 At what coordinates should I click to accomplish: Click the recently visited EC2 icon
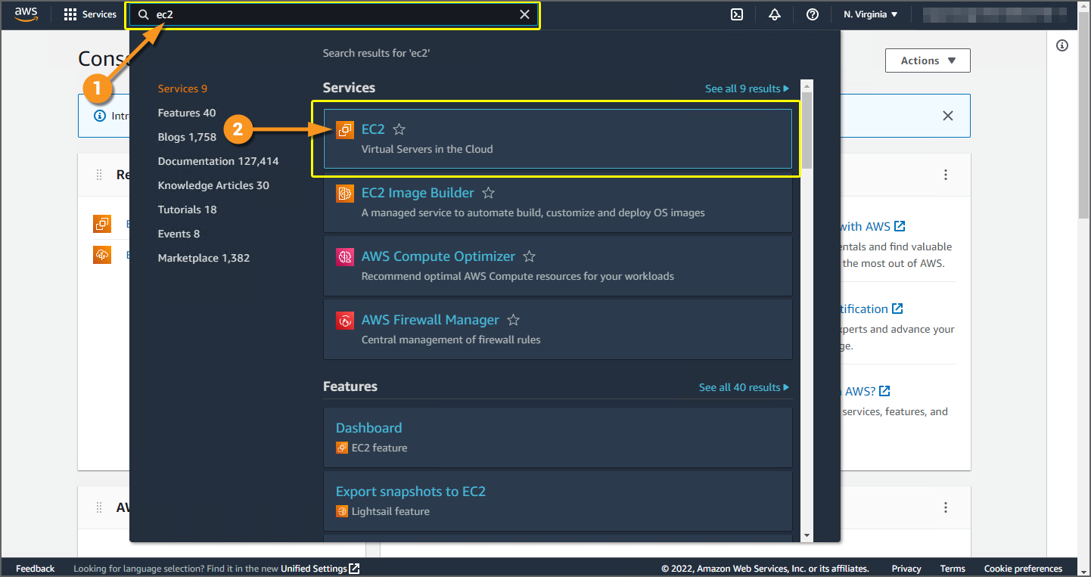102,224
